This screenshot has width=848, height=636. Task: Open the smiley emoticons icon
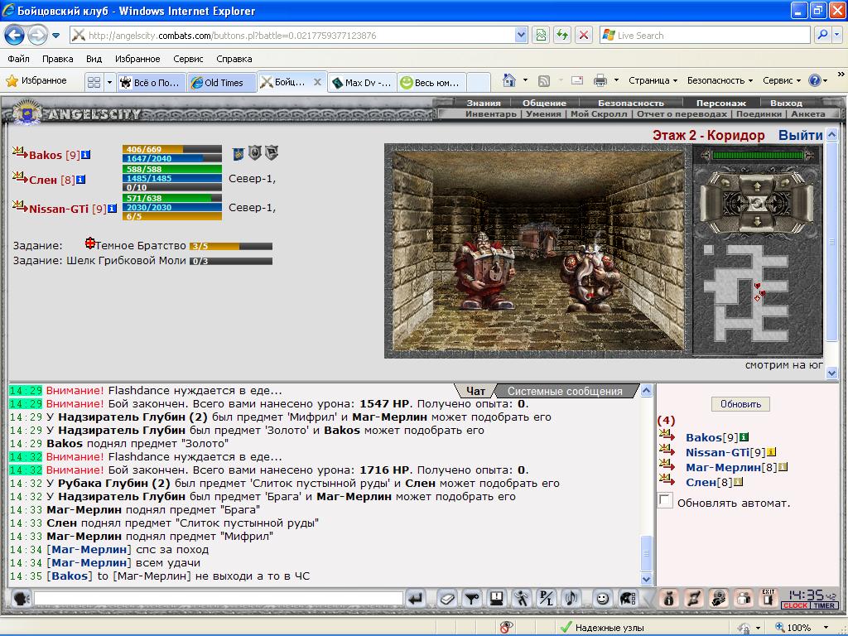[x=602, y=599]
